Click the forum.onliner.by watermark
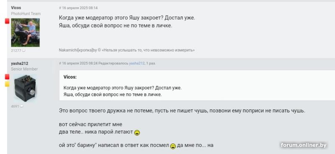335x154 pixels. 304,145
